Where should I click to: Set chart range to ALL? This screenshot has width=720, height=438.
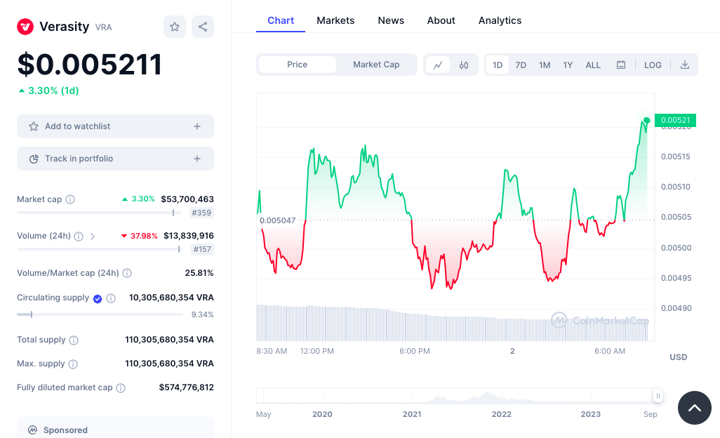pos(593,65)
